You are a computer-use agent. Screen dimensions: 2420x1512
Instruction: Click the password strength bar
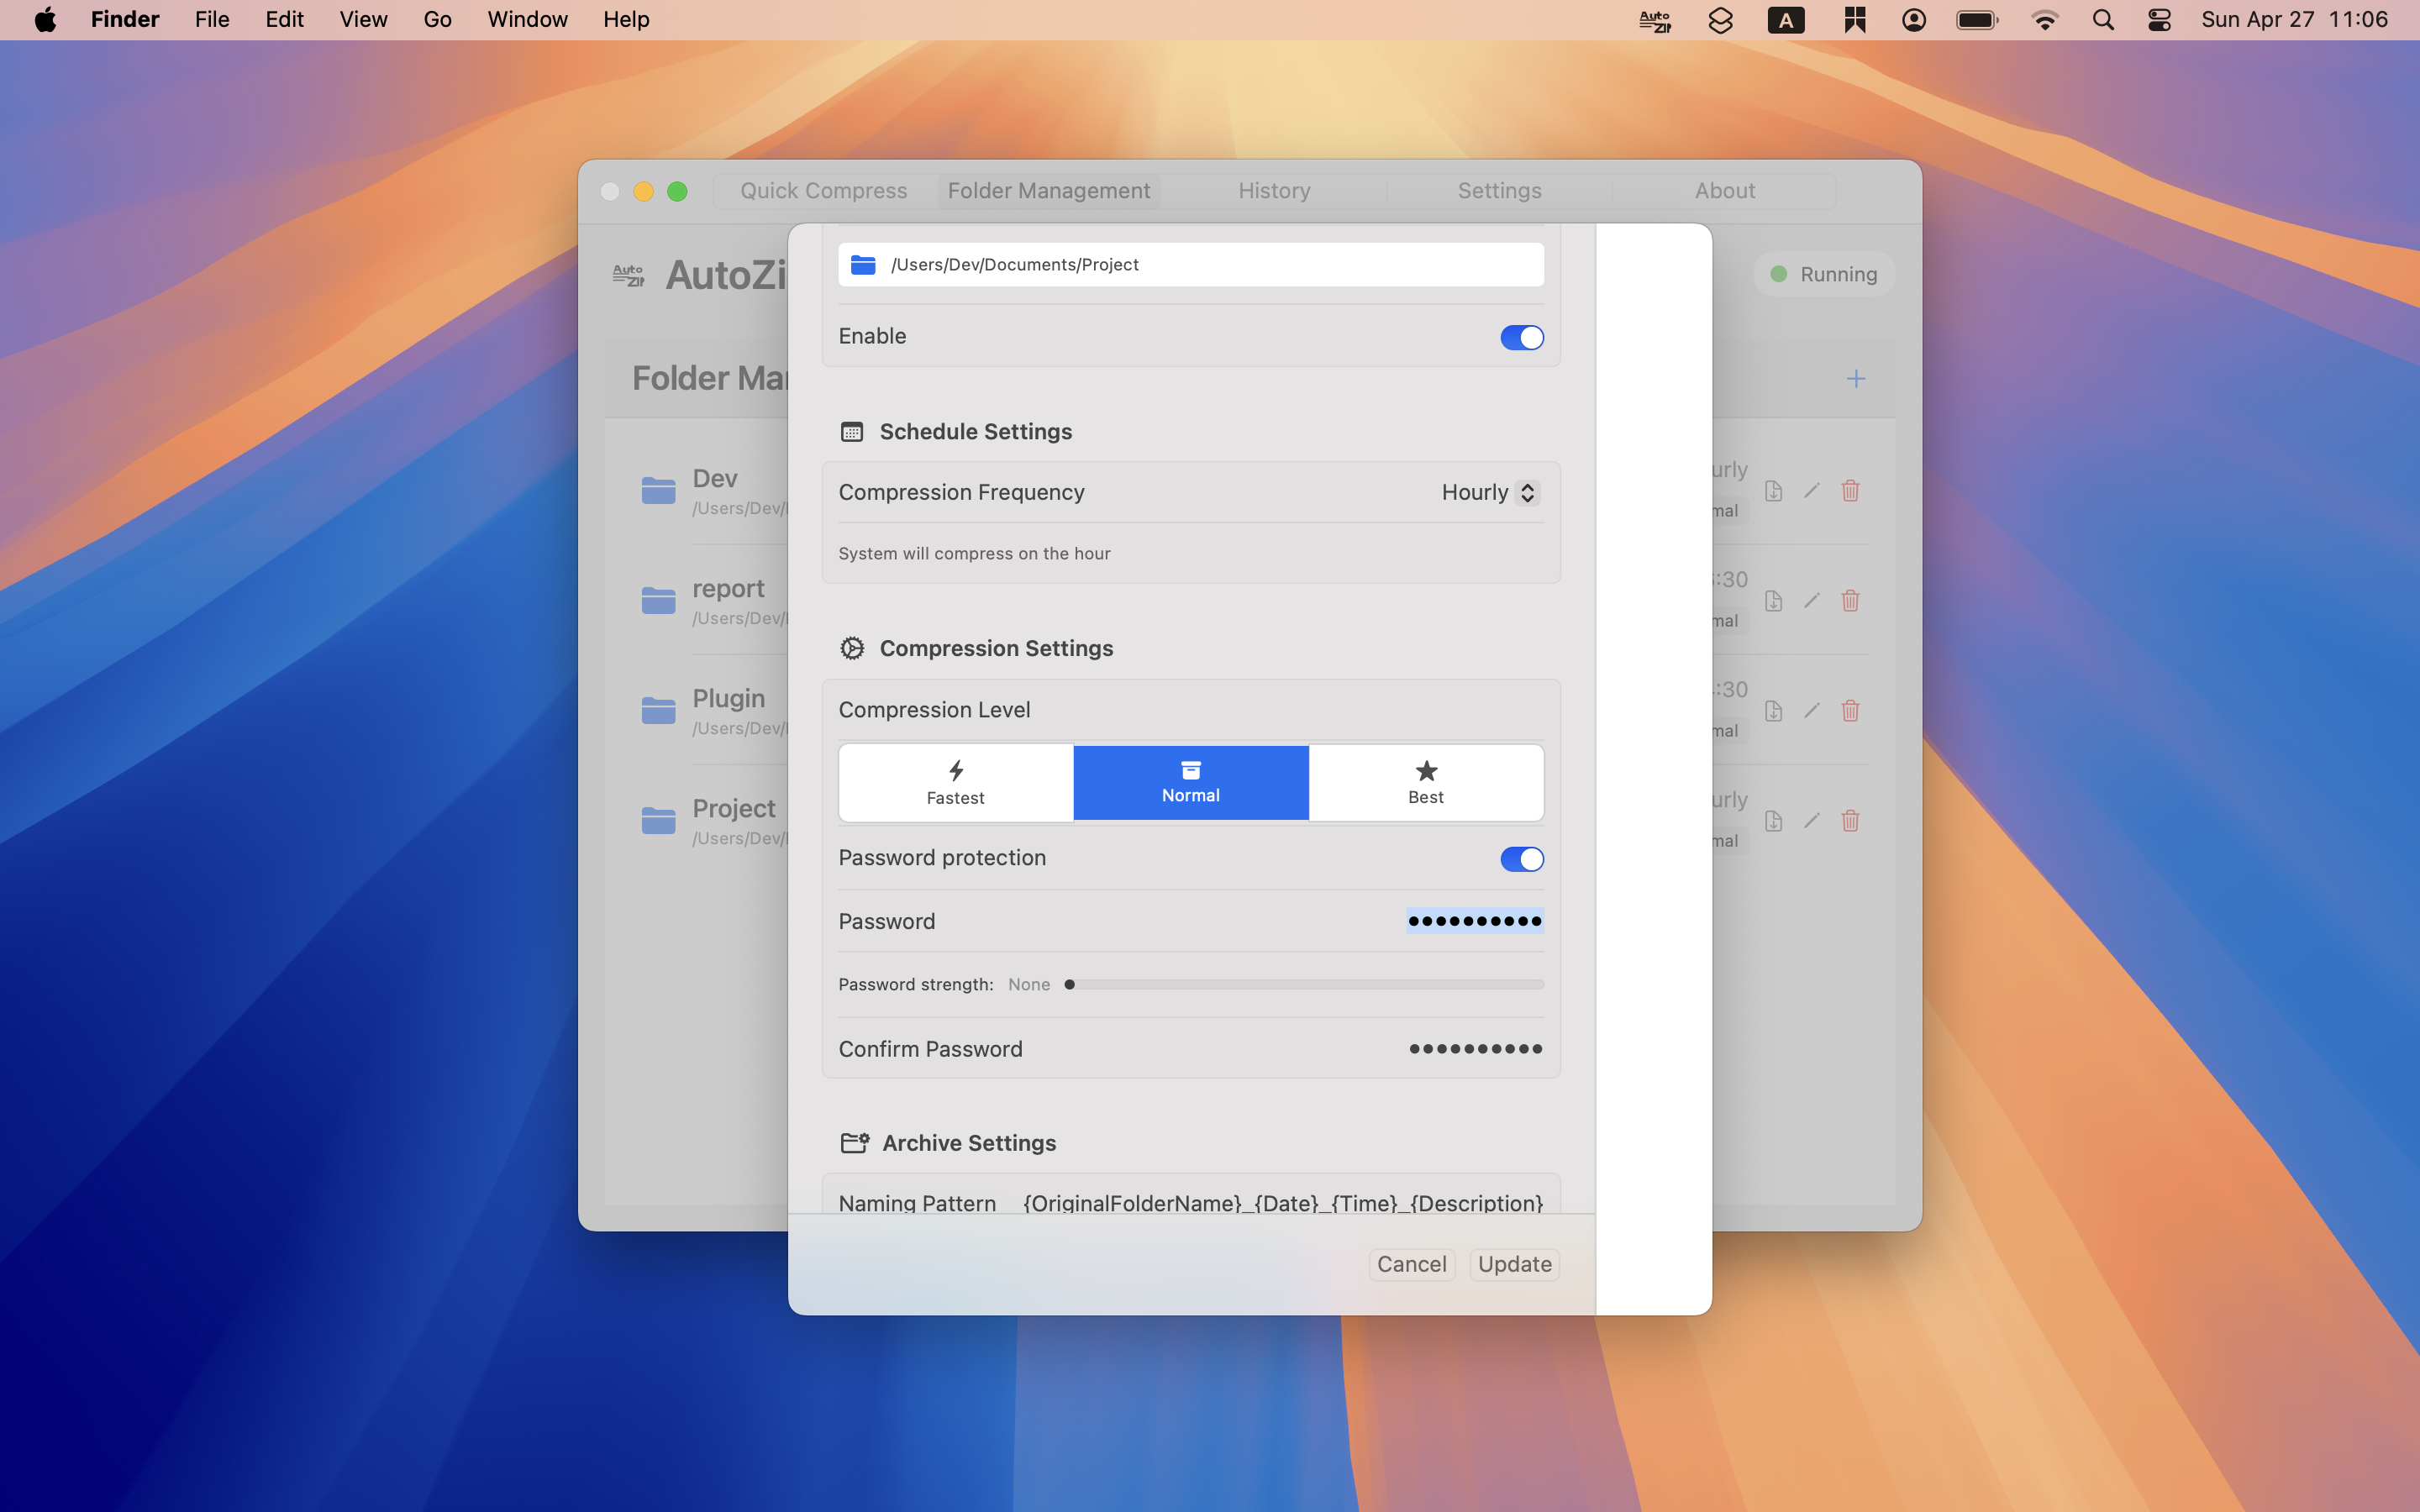tap(1304, 985)
